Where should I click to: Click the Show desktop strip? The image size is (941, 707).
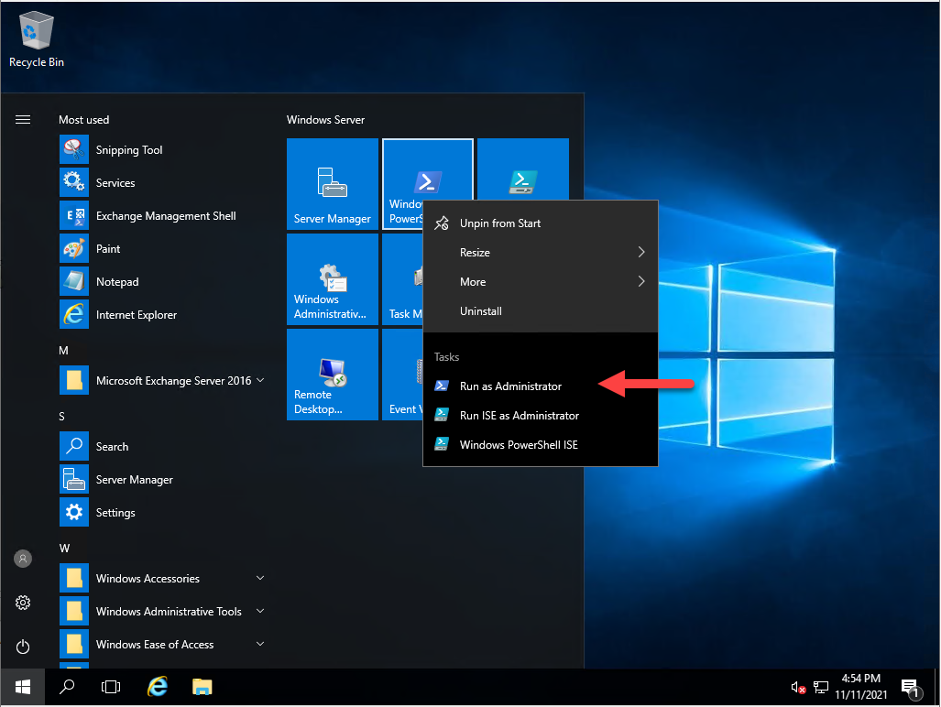pos(937,687)
